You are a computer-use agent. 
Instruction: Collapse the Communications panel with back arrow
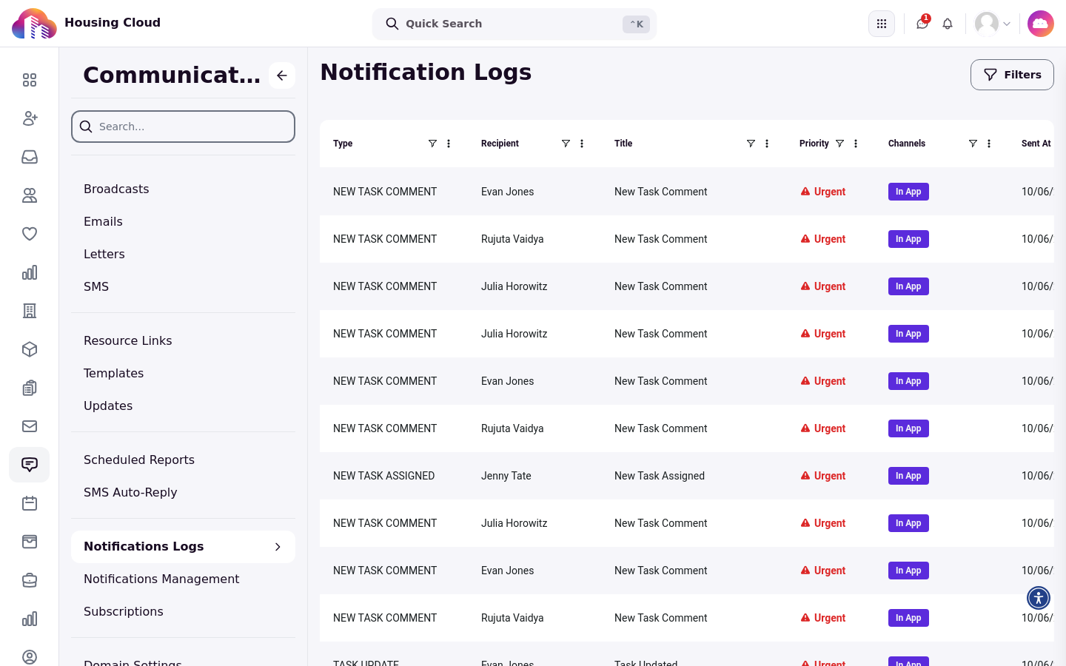282,75
